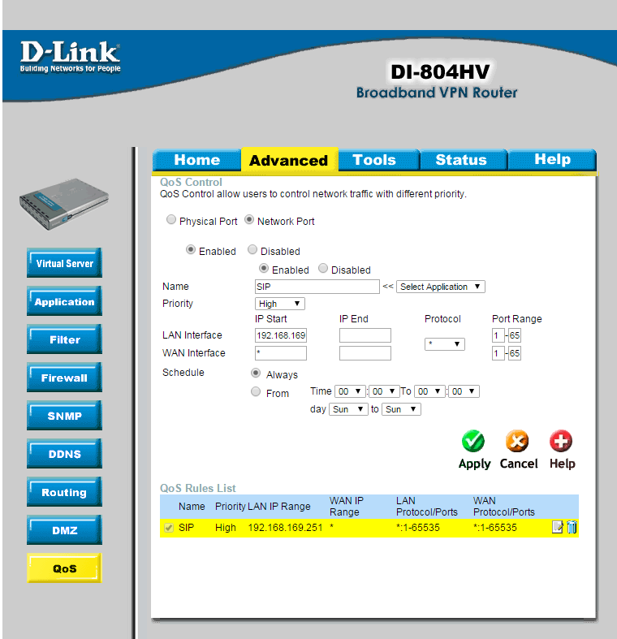This screenshot has width=617, height=639.
Task: Click the WAN Interface IP Start field
Action: tap(281, 353)
